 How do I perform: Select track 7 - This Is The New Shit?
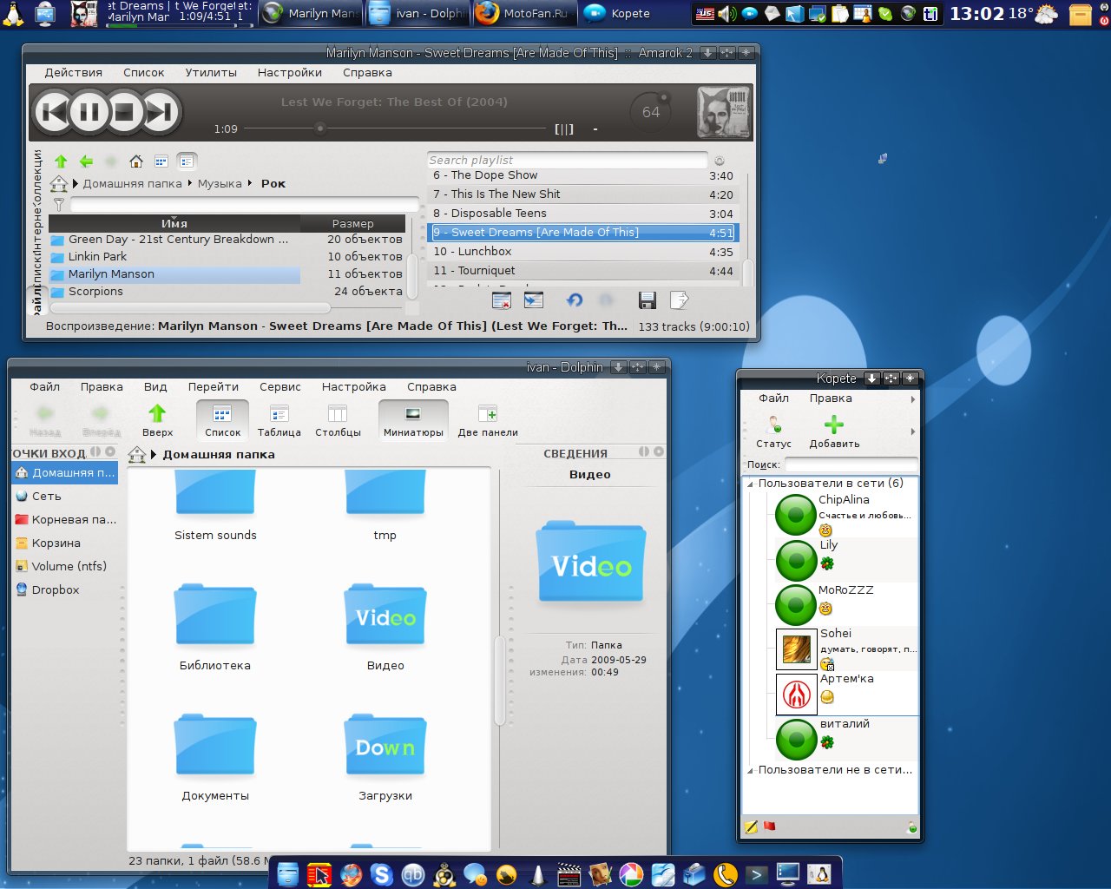coord(583,194)
